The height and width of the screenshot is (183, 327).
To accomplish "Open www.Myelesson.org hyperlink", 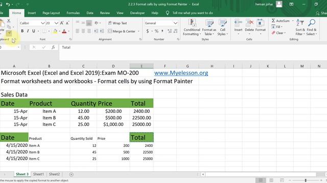I will (x=181, y=73).
